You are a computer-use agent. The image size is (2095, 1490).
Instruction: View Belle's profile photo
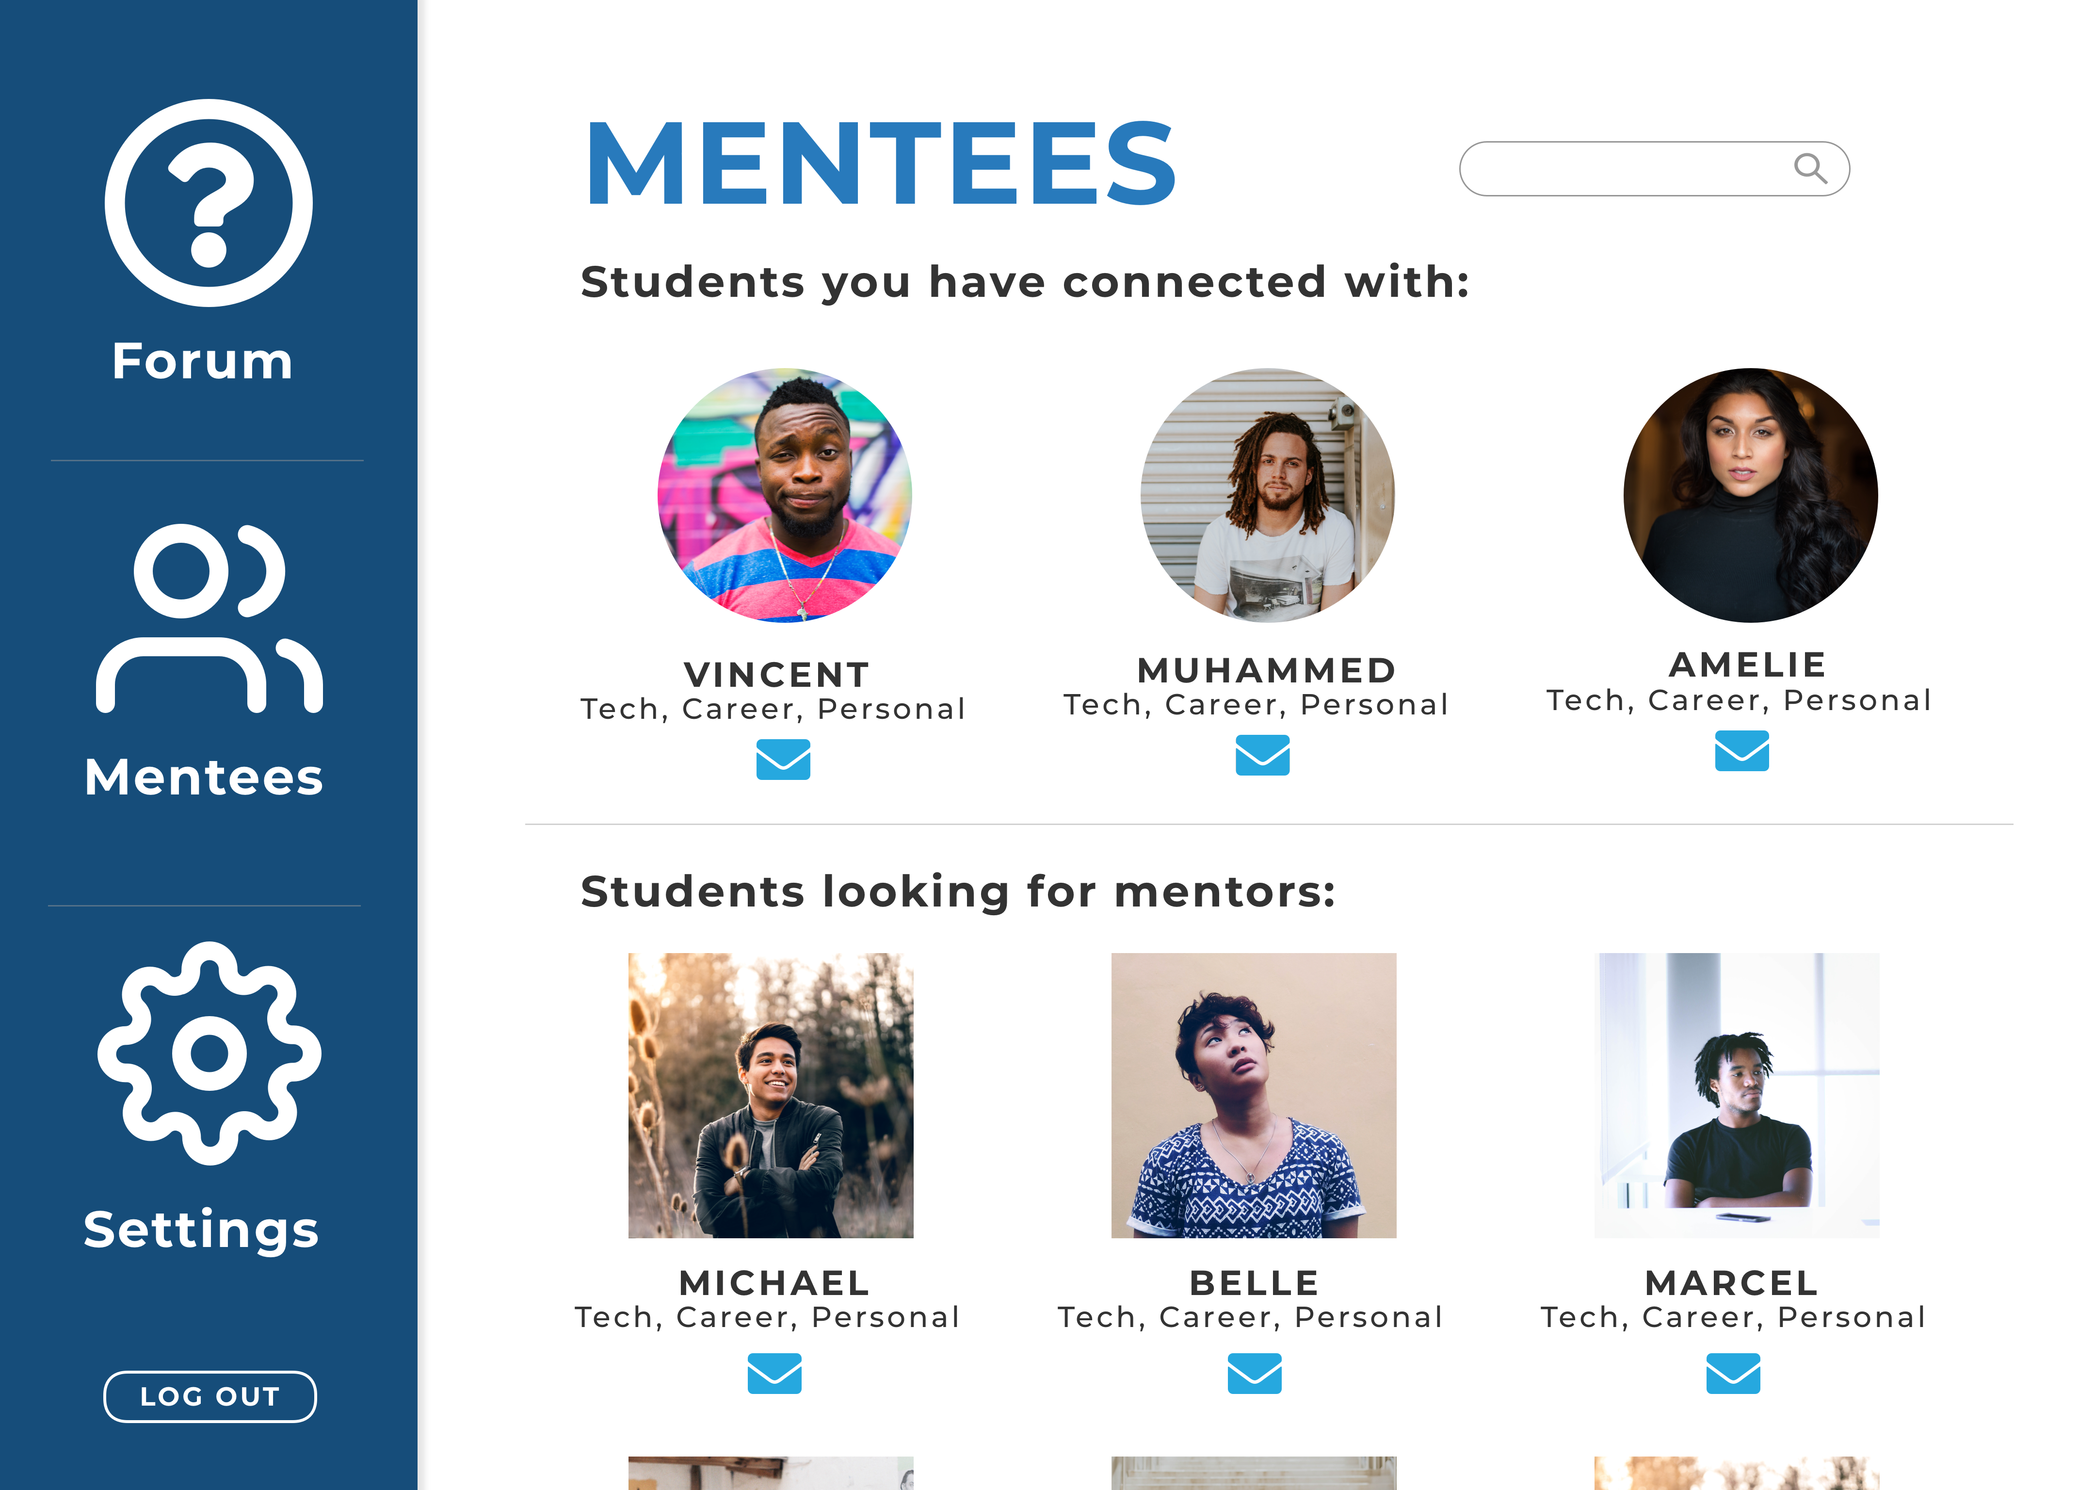(1253, 1096)
